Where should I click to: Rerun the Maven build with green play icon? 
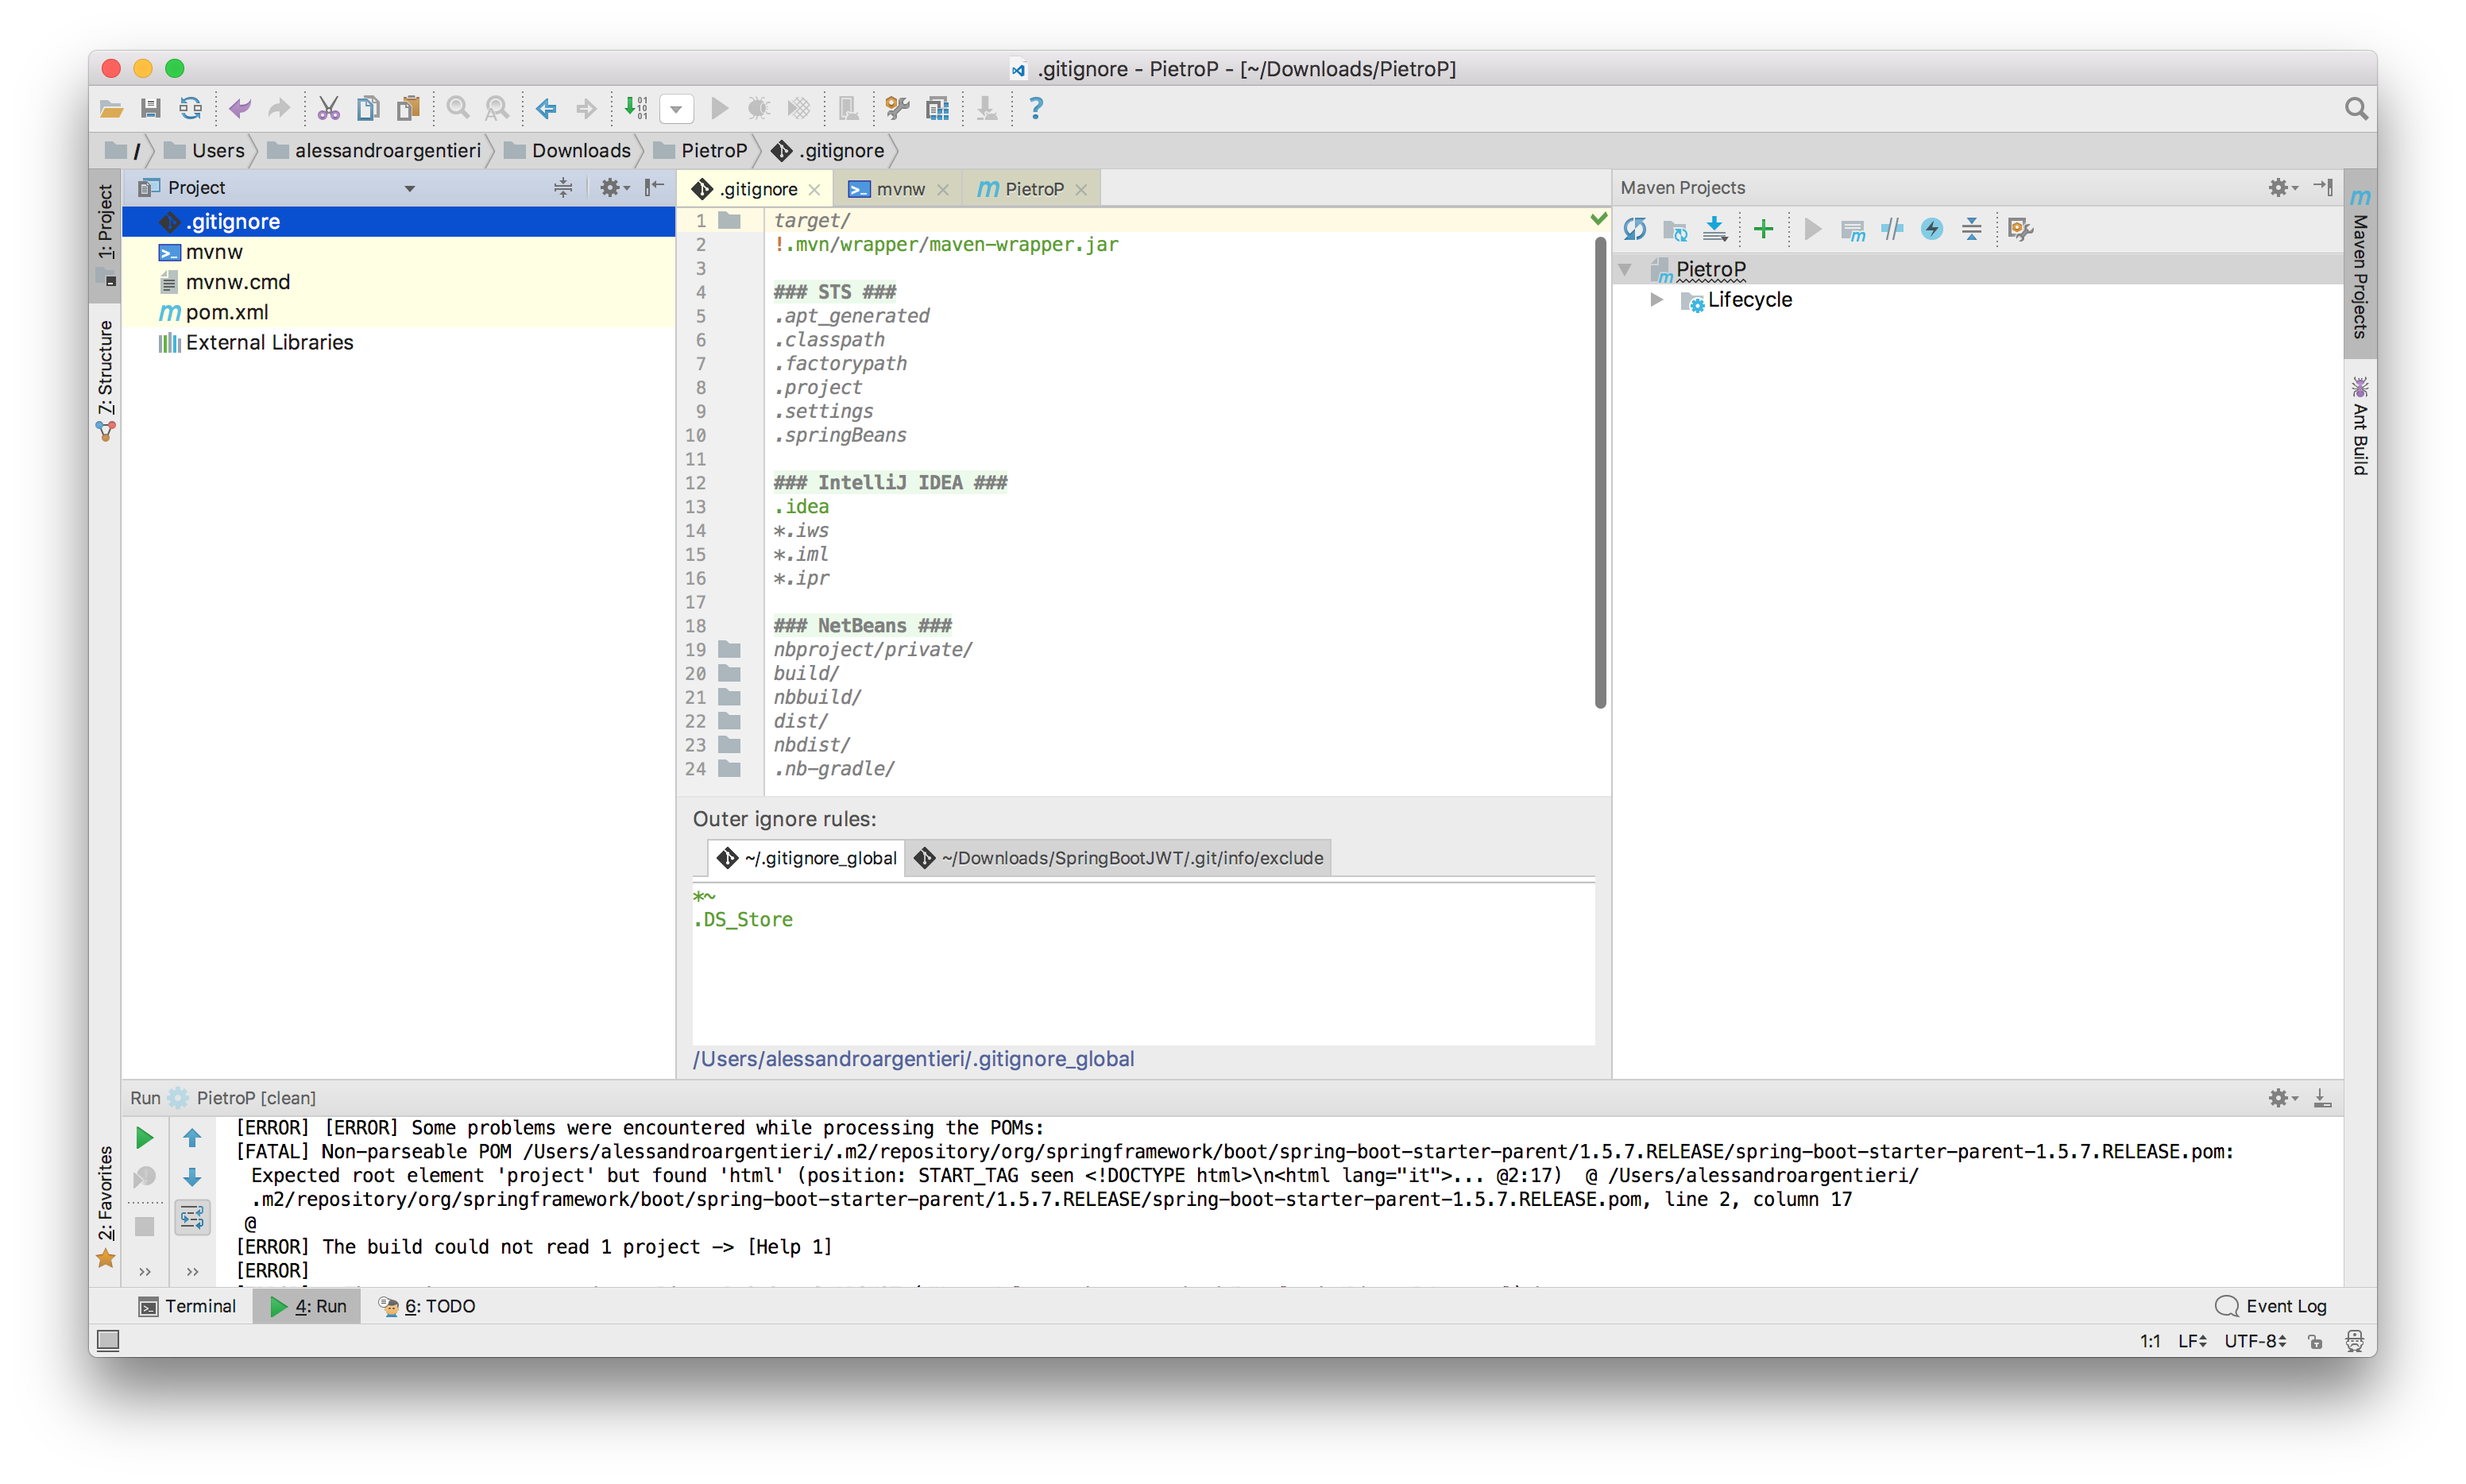pos(145,1138)
